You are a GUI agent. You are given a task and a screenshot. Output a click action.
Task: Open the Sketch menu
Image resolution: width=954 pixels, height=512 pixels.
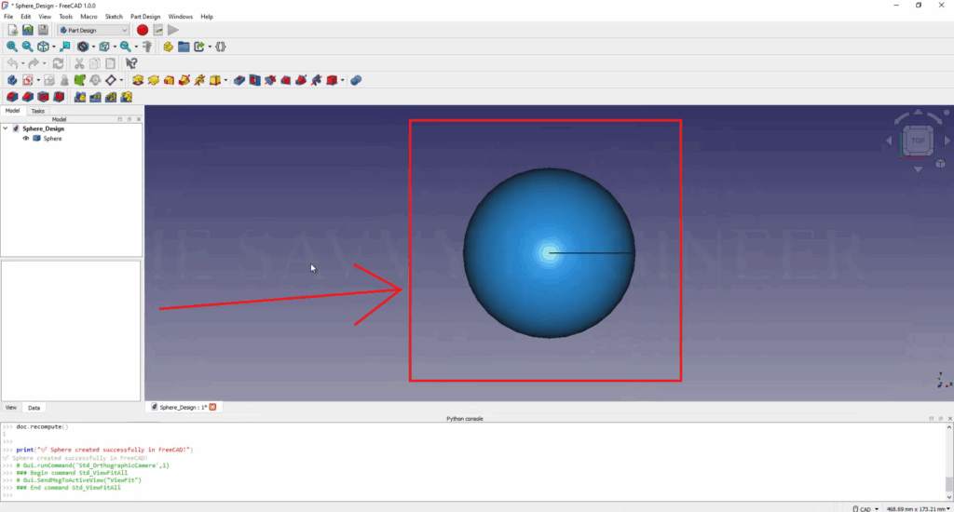[114, 17]
